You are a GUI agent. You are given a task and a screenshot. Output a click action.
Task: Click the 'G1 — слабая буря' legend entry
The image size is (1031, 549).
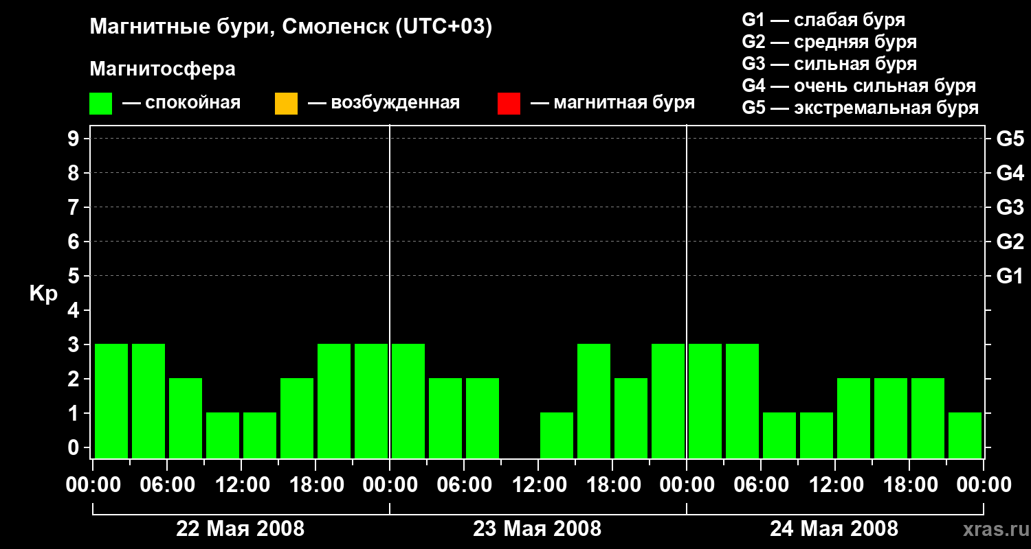(823, 20)
